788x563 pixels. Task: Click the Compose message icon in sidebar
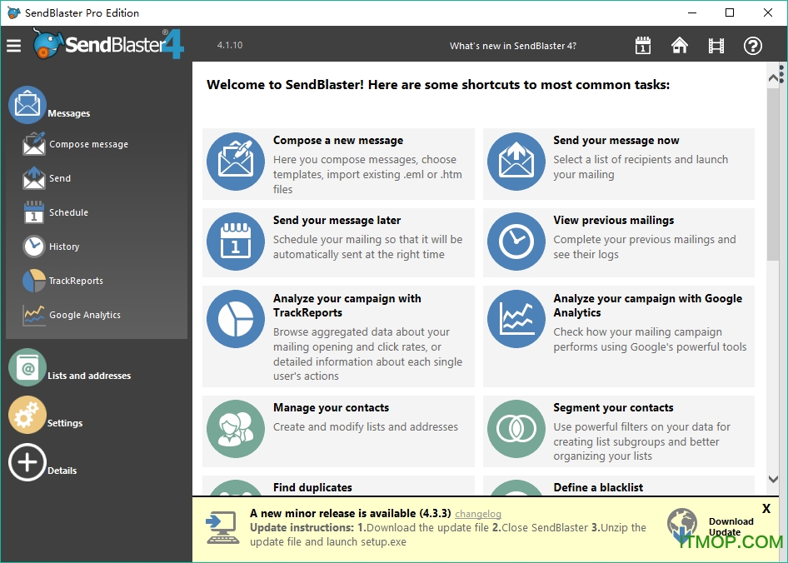tap(34, 144)
